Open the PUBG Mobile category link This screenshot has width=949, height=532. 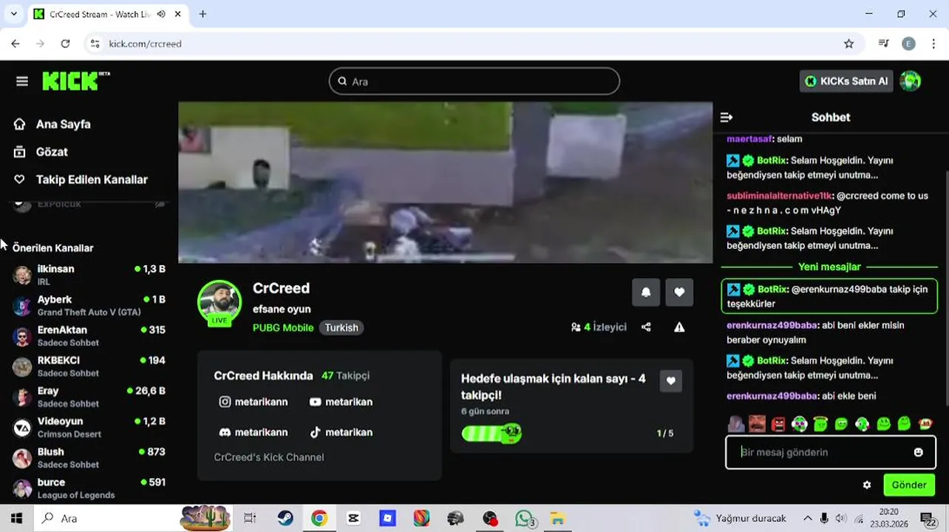click(x=283, y=327)
